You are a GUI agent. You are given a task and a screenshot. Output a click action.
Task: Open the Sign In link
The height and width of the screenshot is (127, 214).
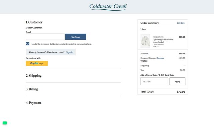point(70,52)
